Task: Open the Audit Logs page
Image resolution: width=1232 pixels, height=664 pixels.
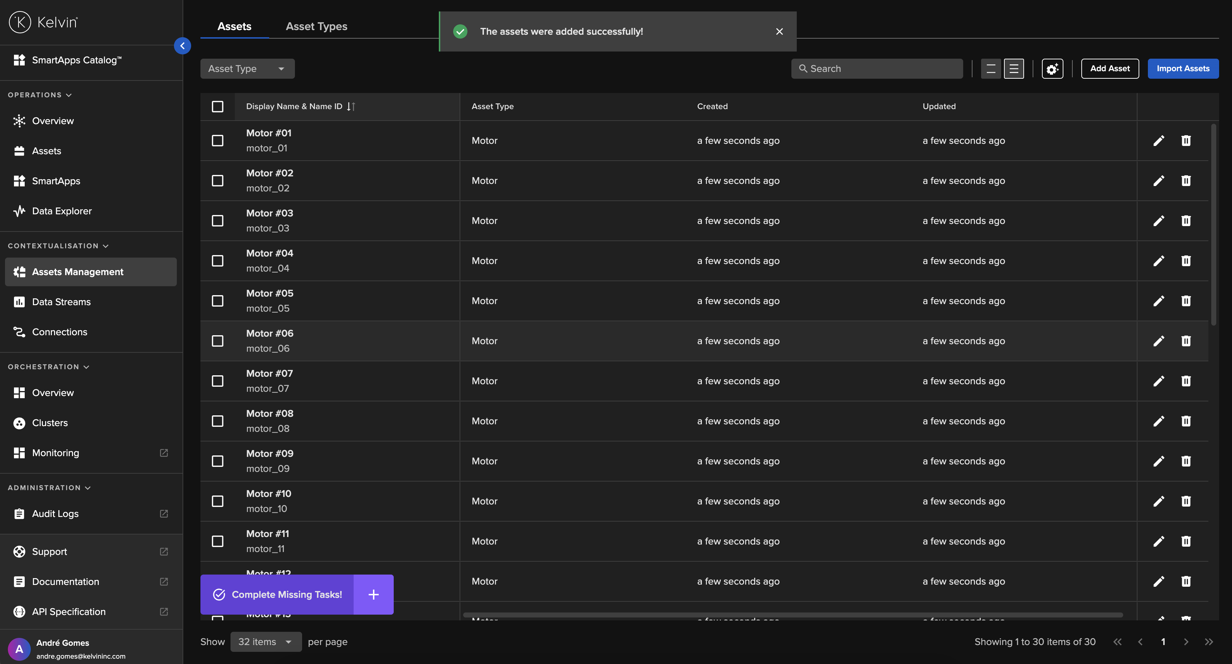Action: (55, 513)
